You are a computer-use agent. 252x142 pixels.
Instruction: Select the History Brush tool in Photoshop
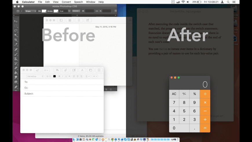[16, 63]
